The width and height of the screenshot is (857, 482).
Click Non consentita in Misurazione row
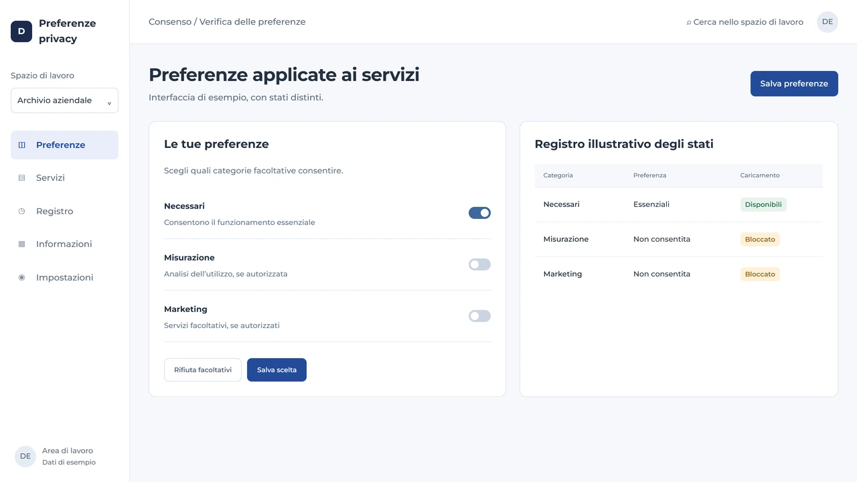click(x=661, y=239)
